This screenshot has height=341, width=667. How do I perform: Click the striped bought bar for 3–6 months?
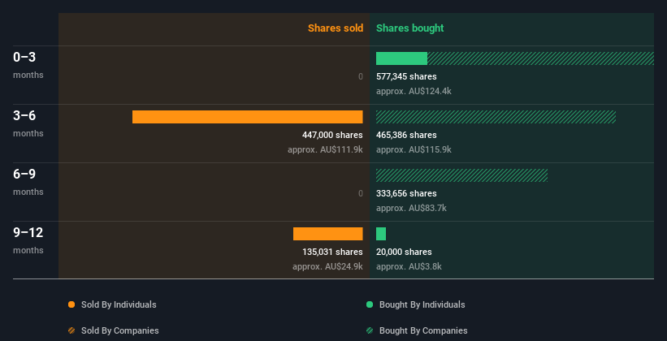tap(496, 117)
